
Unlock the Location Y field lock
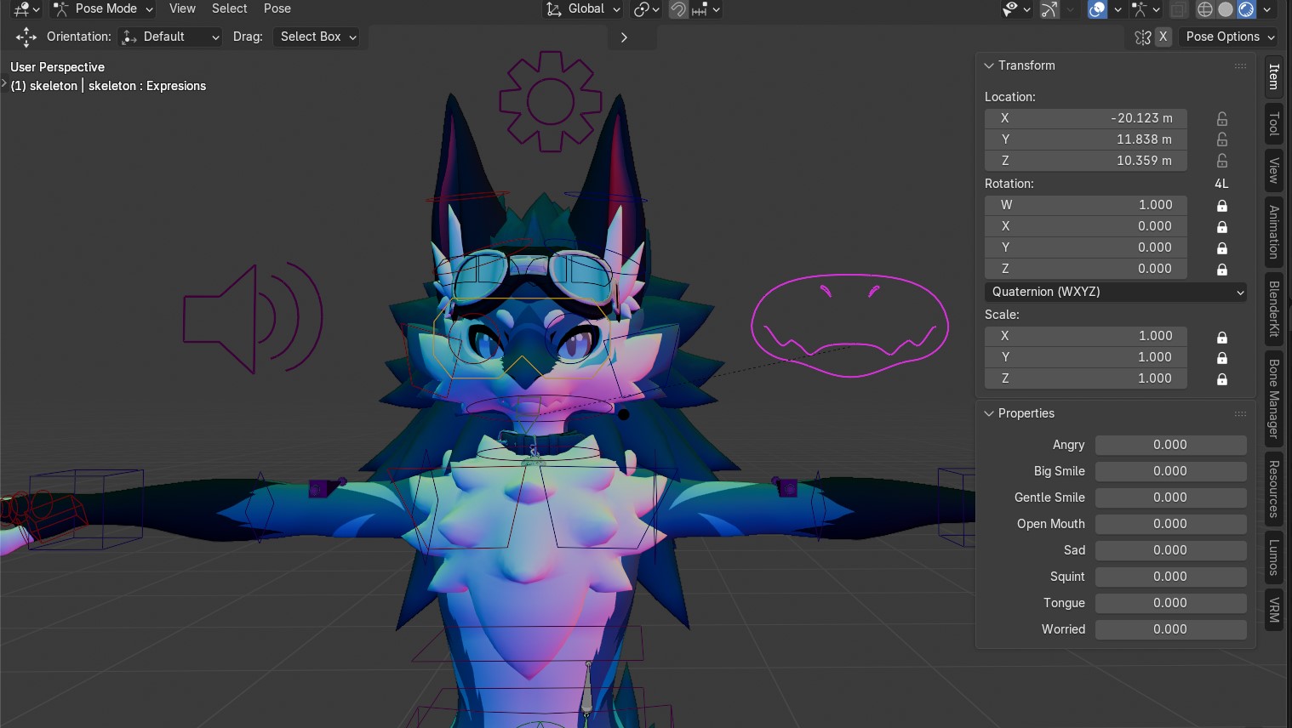[1221, 139]
